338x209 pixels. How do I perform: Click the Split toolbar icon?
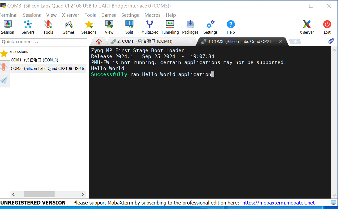(129, 27)
